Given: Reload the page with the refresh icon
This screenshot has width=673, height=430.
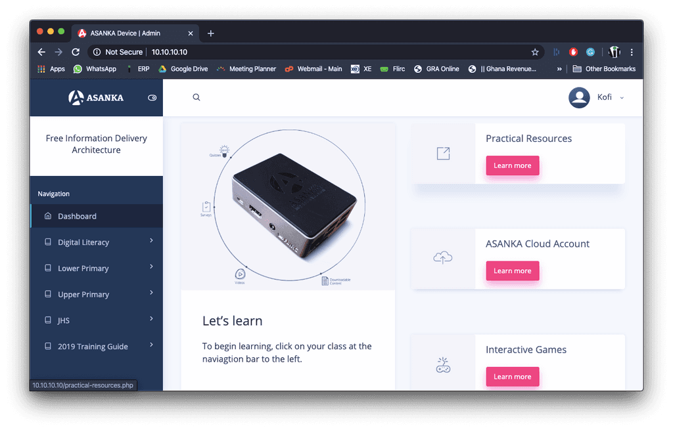Looking at the screenshot, I should coord(76,52).
